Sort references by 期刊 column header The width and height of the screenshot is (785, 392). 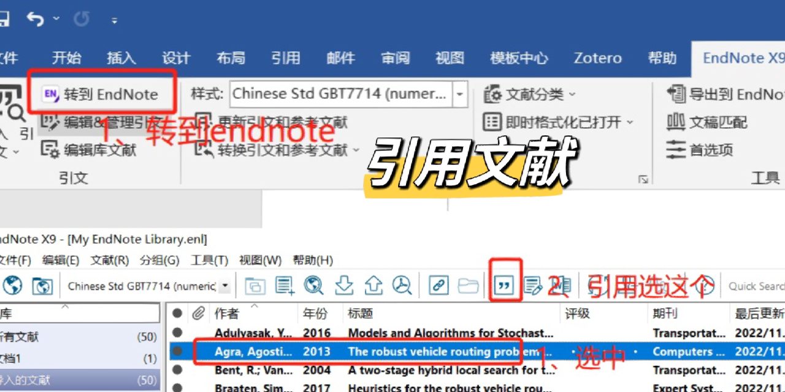690,314
